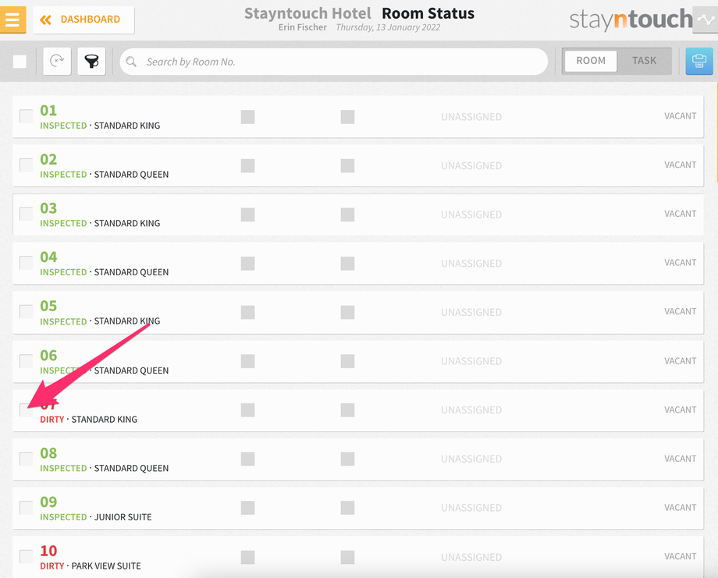This screenshot has width=718, height=578.
Task: Check the box for room 06
Action: click(x=26, y=360)
